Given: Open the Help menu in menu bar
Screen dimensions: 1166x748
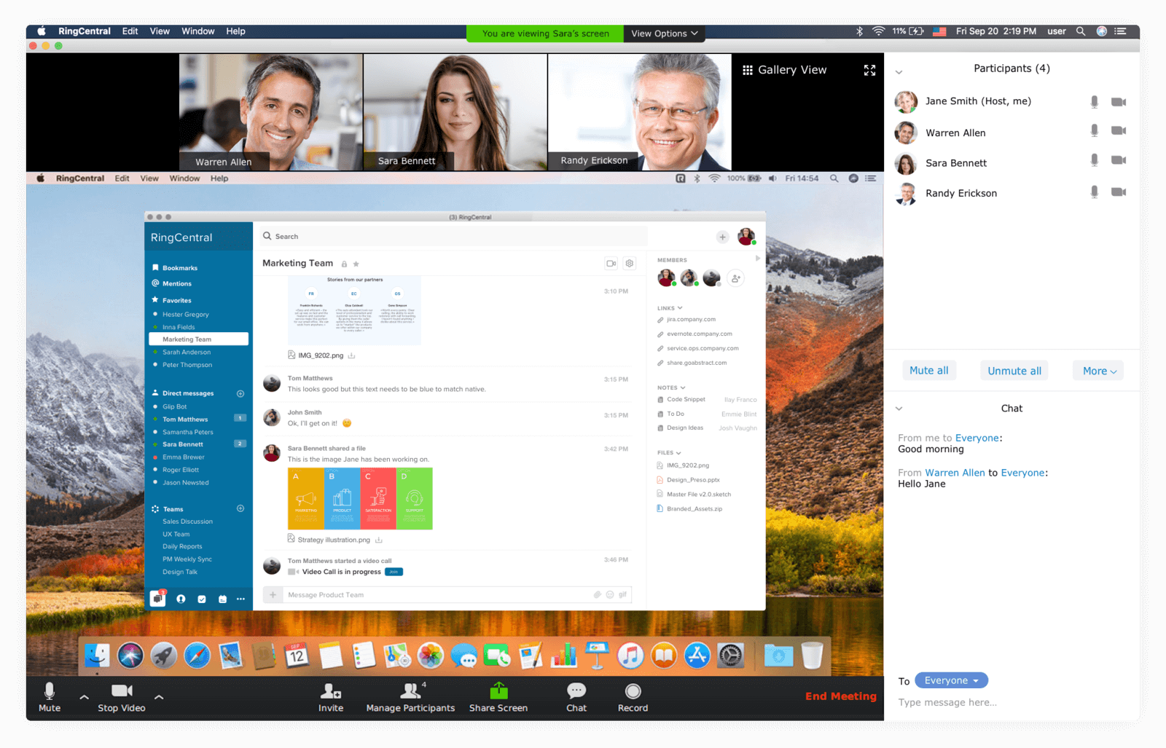Looking at the screenshot, I should [235, 31].
